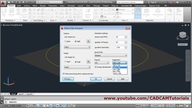Click the Autodesk Exchange X icon in title bar
Viewport: 192px width, 108px height.
pyautogui.click(x=167, y=2)
